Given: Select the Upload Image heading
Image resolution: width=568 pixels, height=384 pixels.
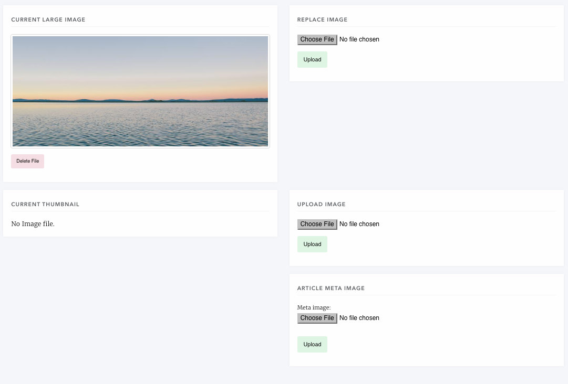Looking at the screenshot, I should (x=321, y=205).
